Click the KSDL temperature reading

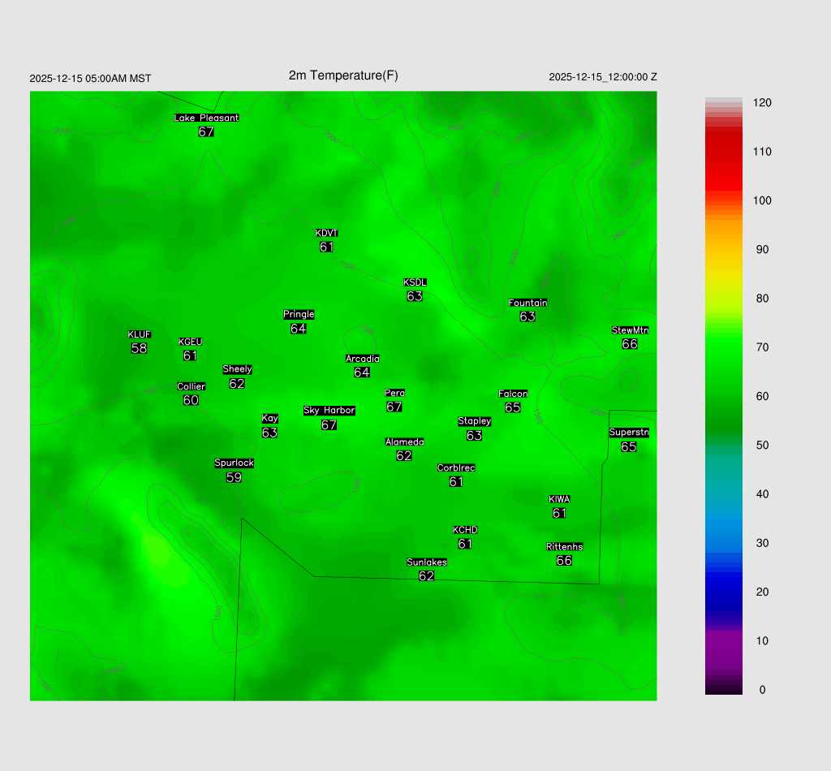(415, 296)
